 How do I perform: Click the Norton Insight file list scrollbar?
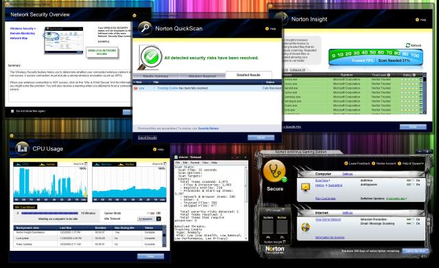[425, 93]
